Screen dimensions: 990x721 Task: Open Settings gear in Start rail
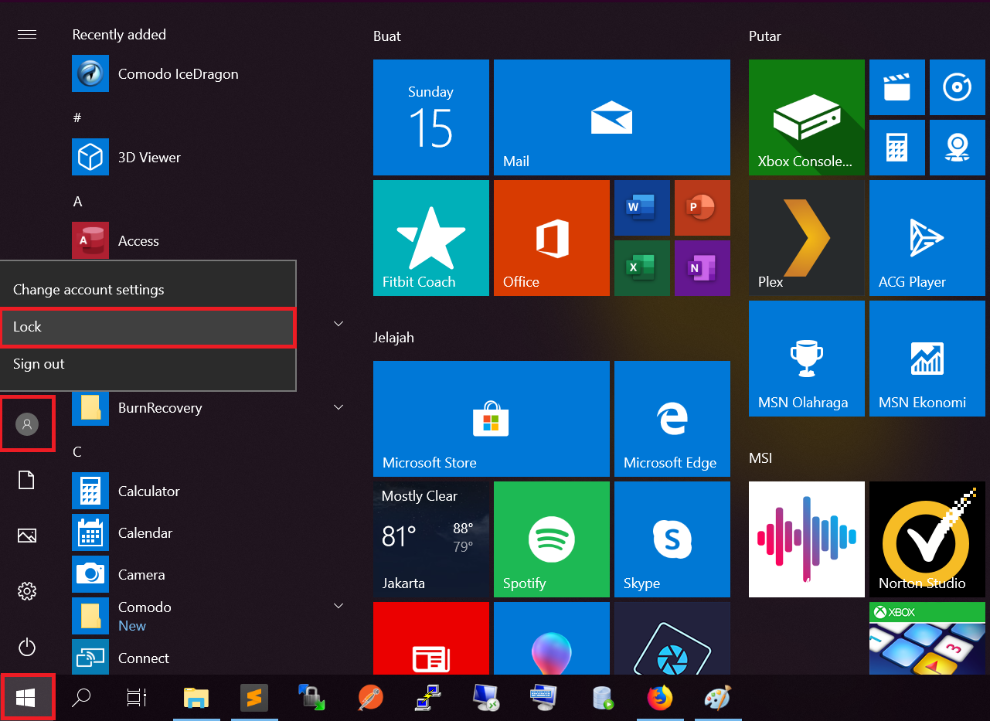coord(27,591)
